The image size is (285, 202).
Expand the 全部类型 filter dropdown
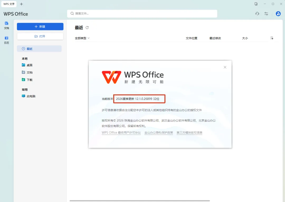pyautogui.click(x=82, y=38)
